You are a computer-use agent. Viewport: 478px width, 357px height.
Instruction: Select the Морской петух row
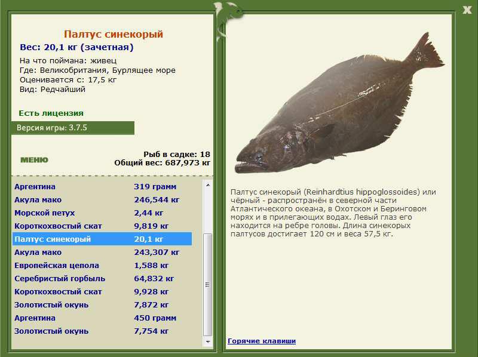point(102,213)
